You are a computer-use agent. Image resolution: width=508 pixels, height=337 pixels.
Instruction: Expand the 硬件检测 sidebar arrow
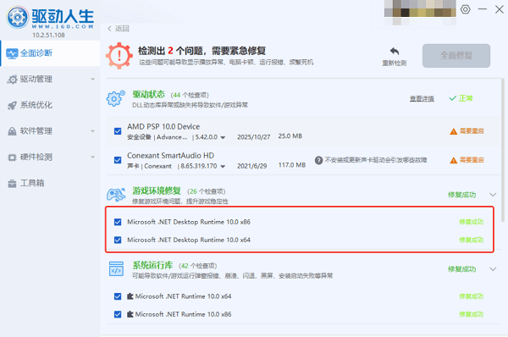tap(93, 157)
